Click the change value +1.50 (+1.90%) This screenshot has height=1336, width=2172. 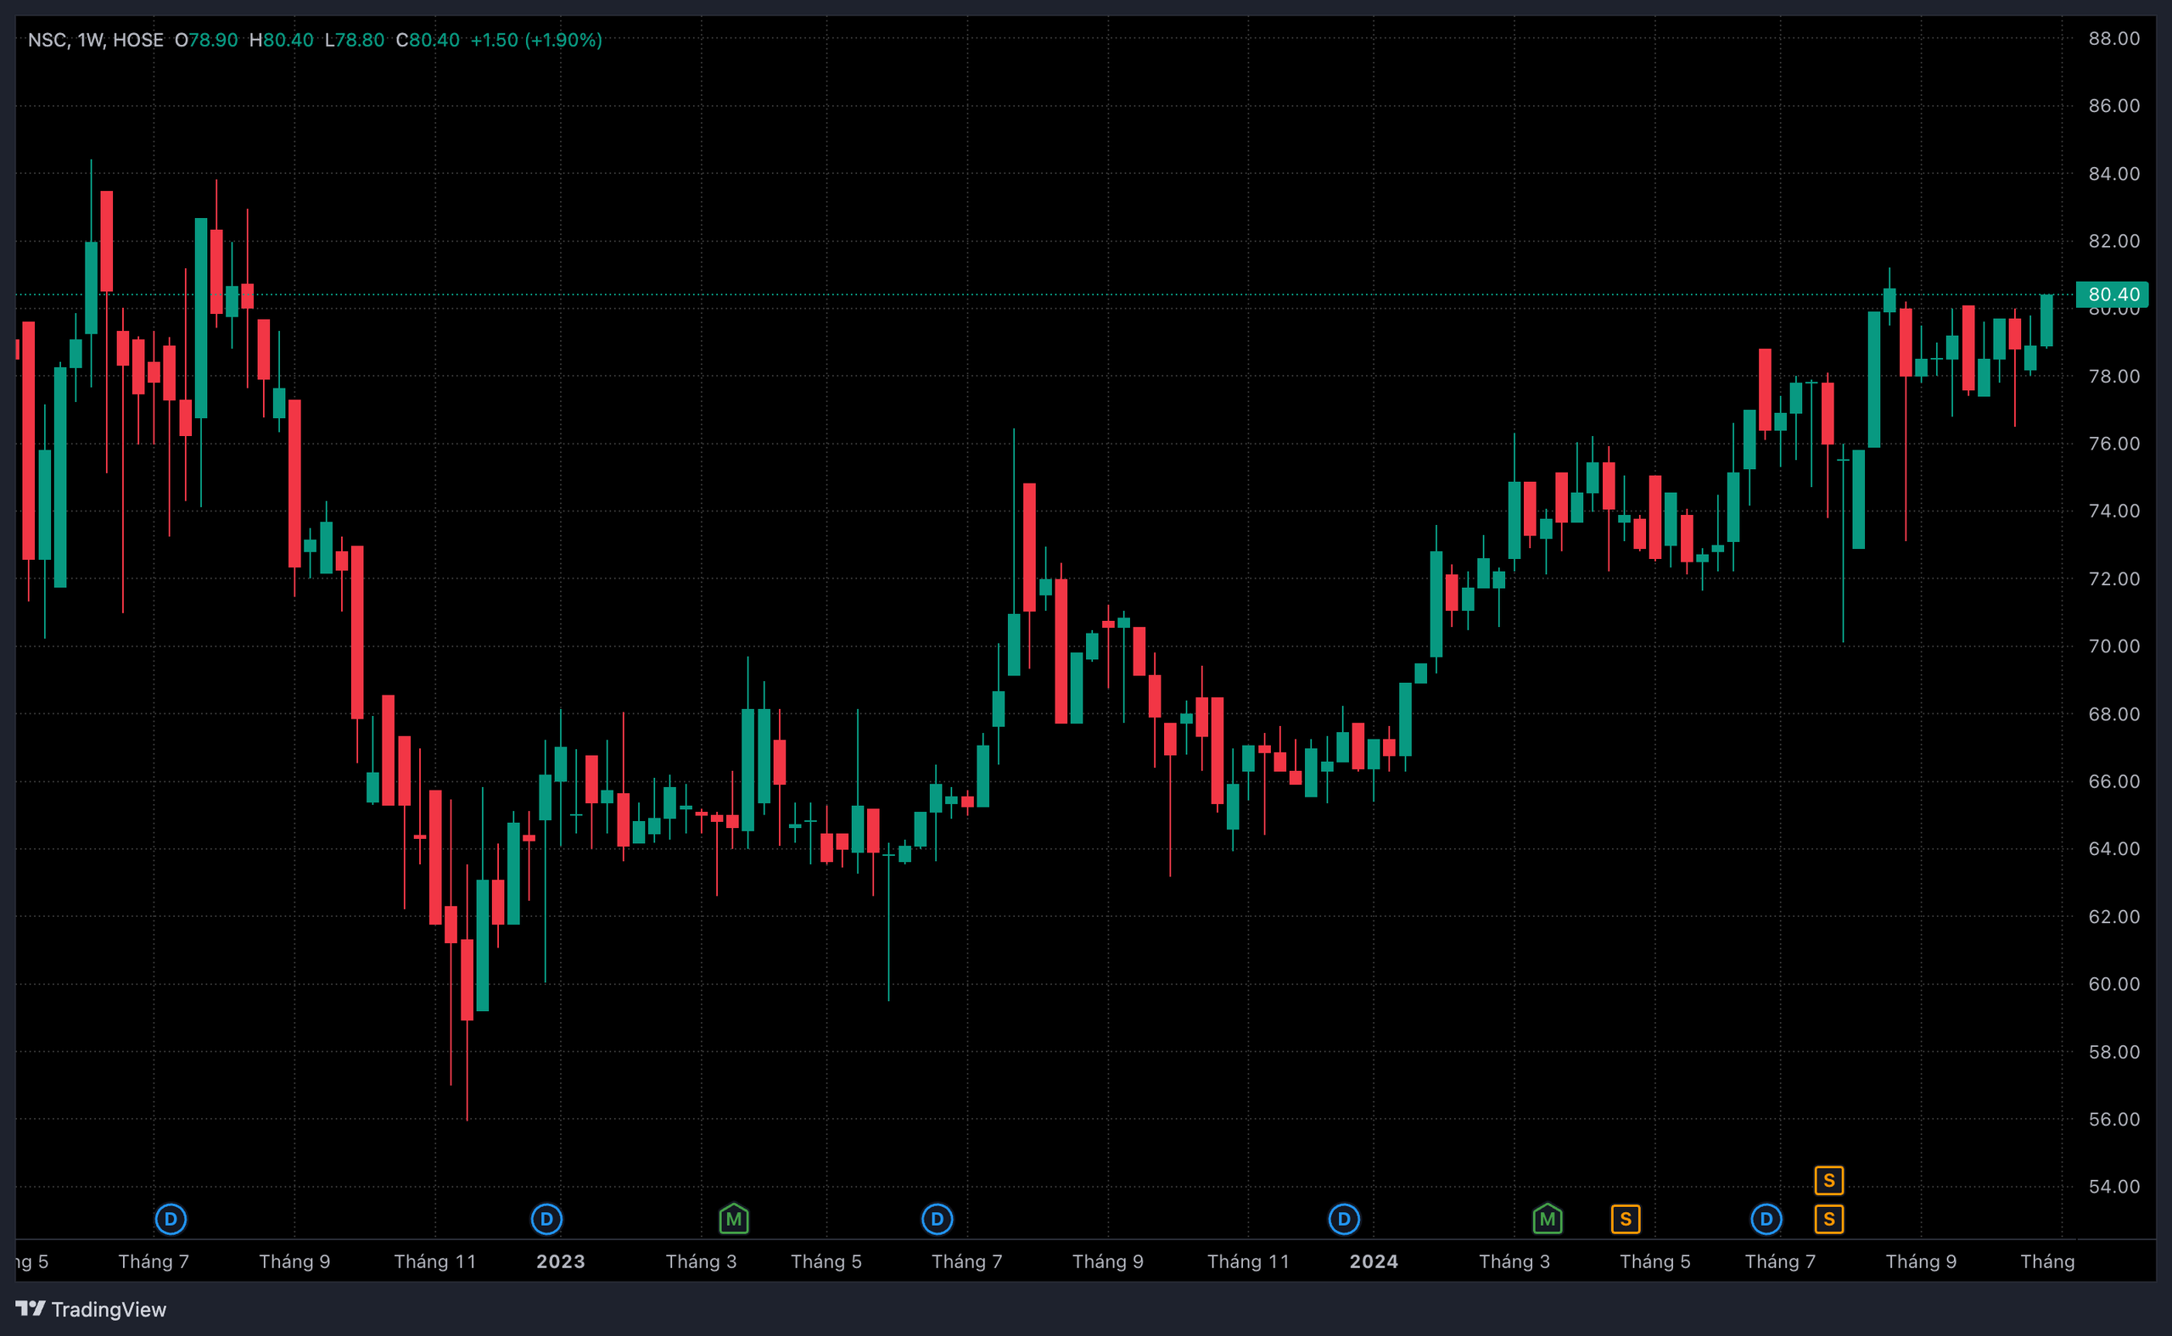(x=536, y=40)
